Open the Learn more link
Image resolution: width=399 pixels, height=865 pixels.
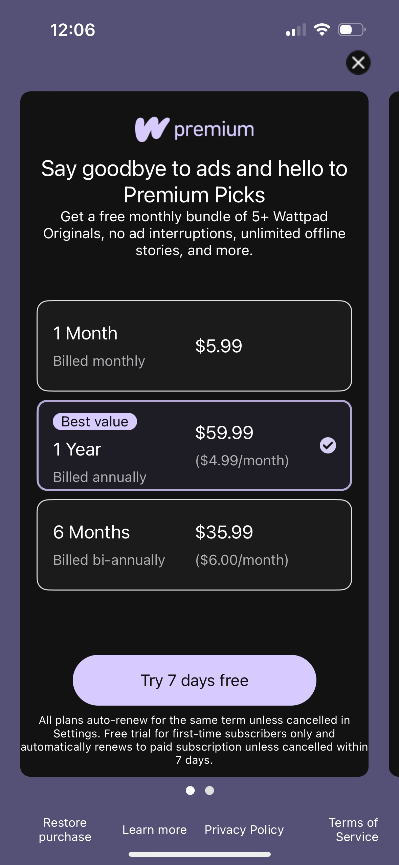tap(154, 830)
